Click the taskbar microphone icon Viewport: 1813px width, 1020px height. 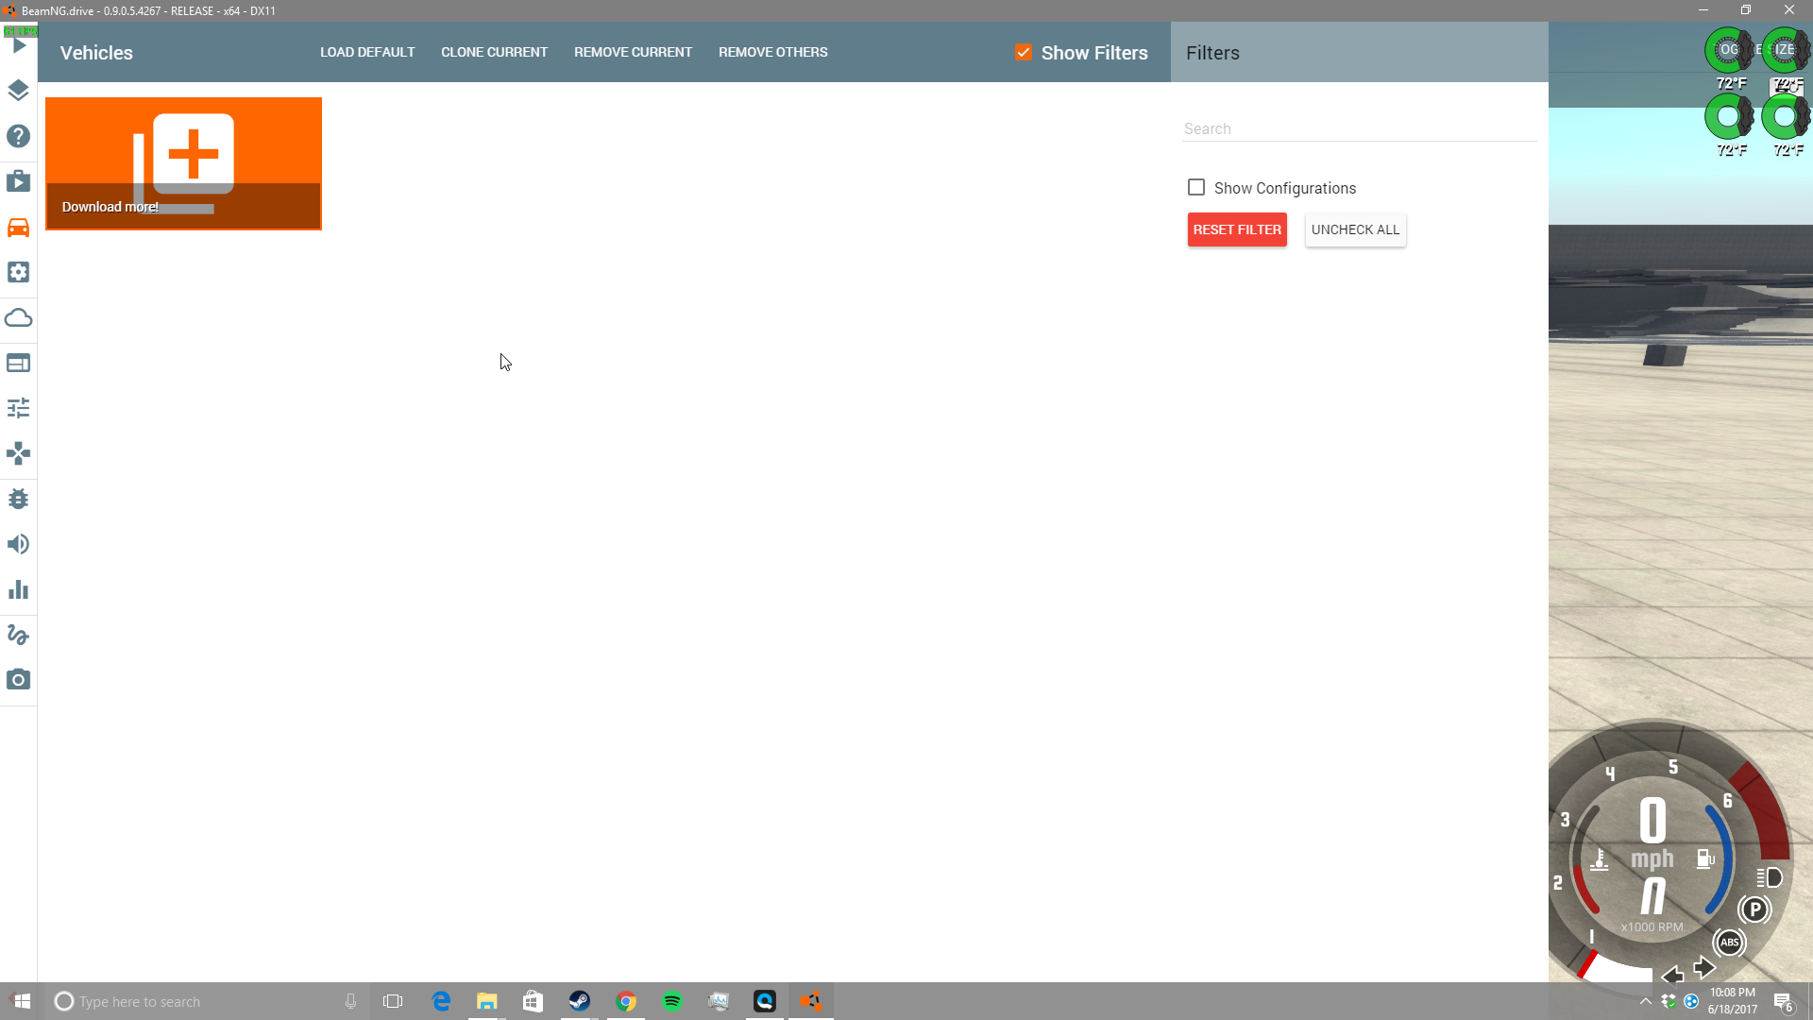350,1001
